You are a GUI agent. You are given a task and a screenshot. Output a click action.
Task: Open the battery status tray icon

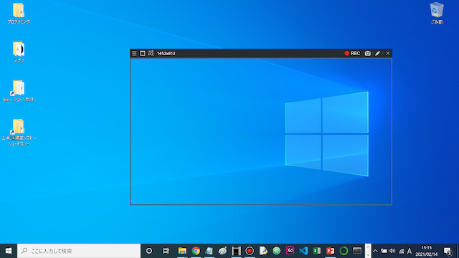pos(384,251)
